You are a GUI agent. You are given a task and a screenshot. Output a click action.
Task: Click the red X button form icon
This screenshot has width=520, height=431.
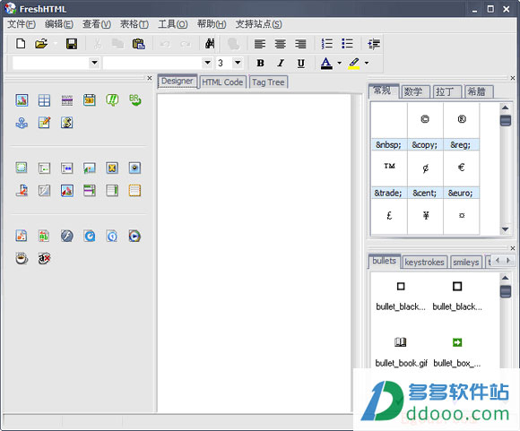pyautogui.click(x=44, y=258)
